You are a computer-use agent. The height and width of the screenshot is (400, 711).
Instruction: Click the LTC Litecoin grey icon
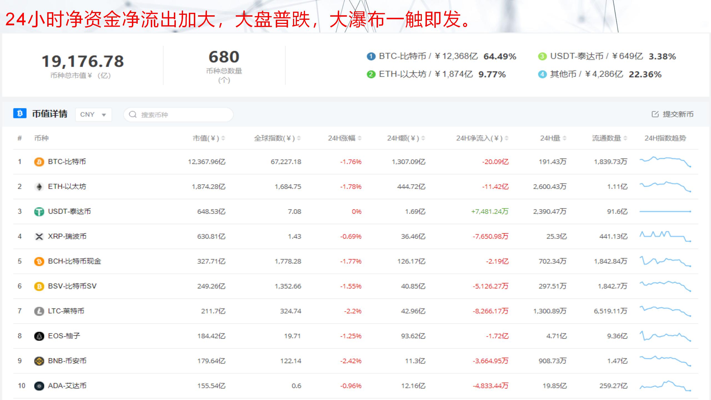(39, 311)
